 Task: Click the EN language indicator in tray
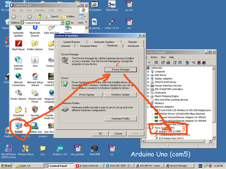point(200,166)
